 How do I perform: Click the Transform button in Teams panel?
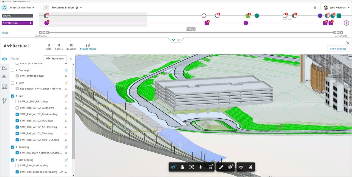[55, 58]
